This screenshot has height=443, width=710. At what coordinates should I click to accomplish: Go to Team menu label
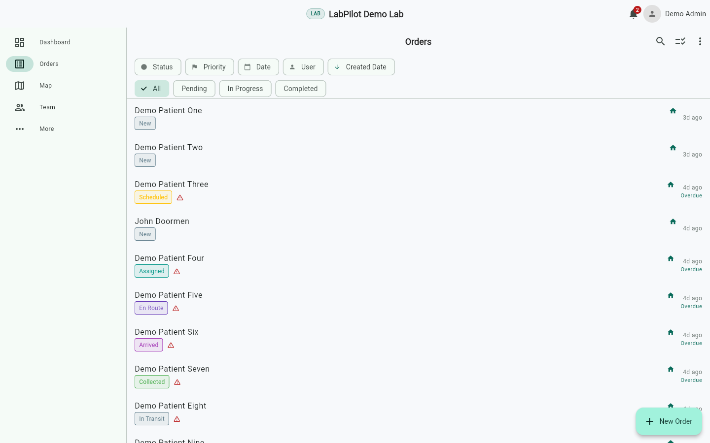click(x=47, y=107)
